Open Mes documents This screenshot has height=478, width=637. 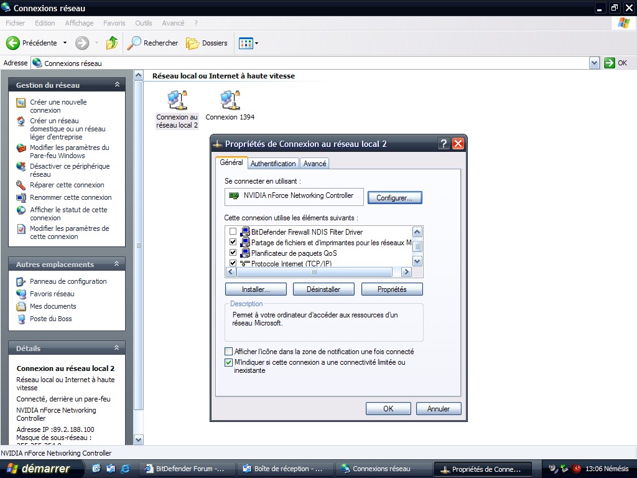click(x=53, y=306)
